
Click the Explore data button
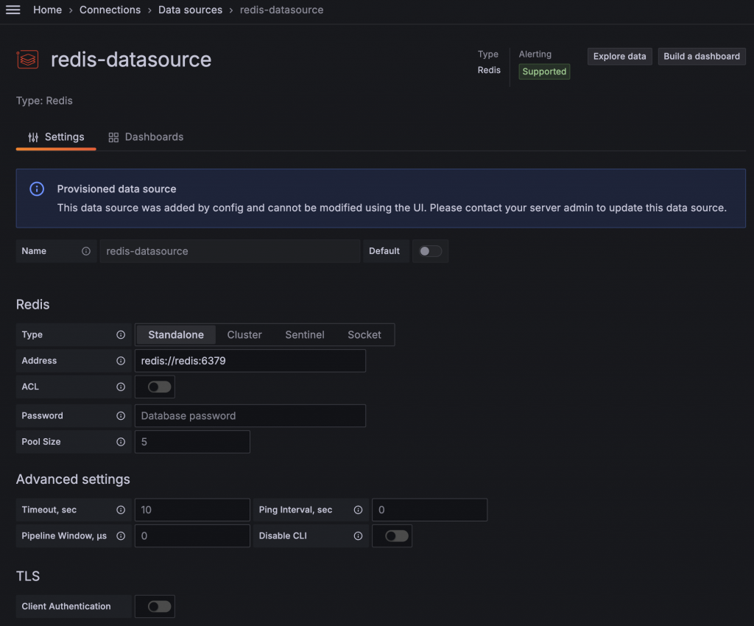click(x=619, y=56)
